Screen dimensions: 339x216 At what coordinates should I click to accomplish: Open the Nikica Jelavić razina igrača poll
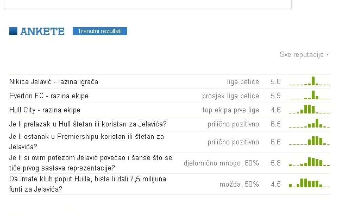pyautogui.click(x=54, y=82)
